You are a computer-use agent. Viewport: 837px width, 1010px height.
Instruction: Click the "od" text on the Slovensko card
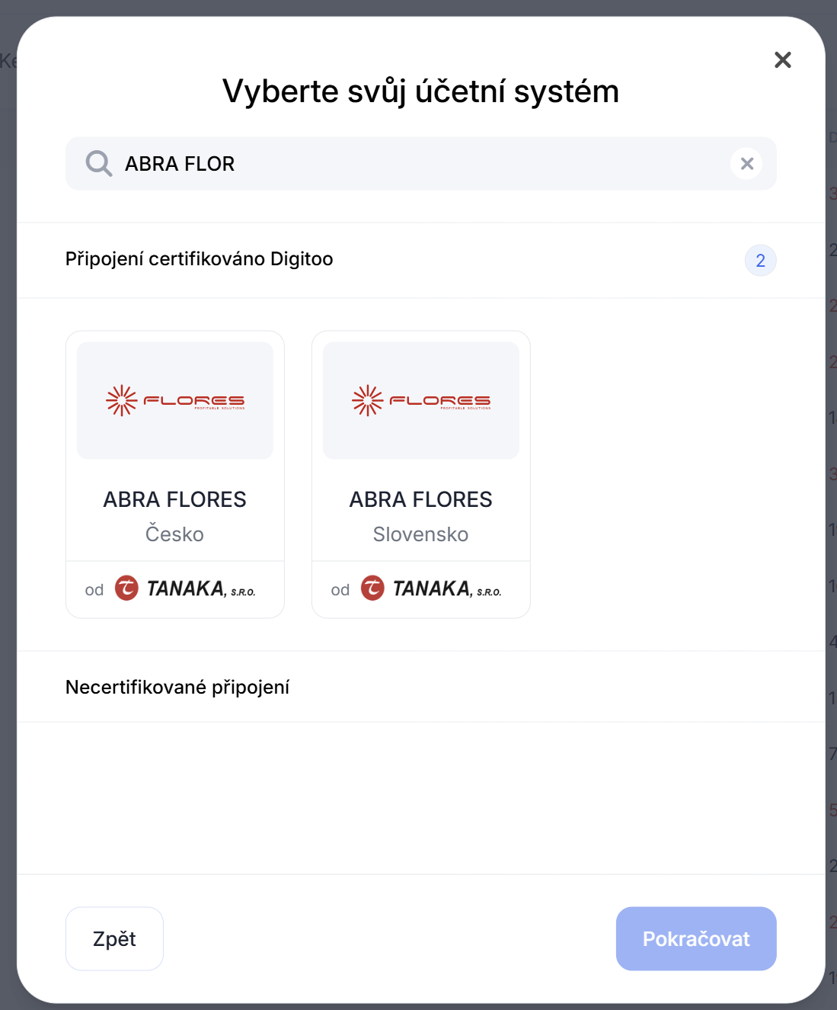point(340,590)
